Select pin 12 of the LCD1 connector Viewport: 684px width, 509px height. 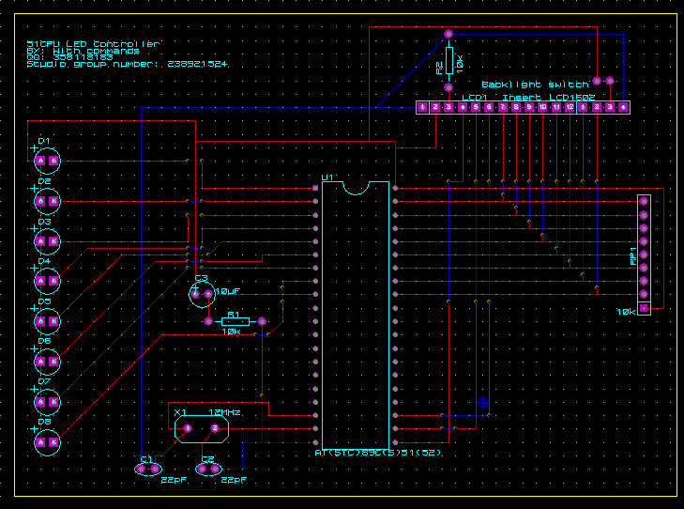pyautogui.click(x=570, y=107)
